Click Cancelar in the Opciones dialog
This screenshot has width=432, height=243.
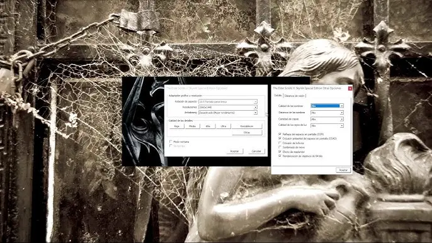point(256,151)
